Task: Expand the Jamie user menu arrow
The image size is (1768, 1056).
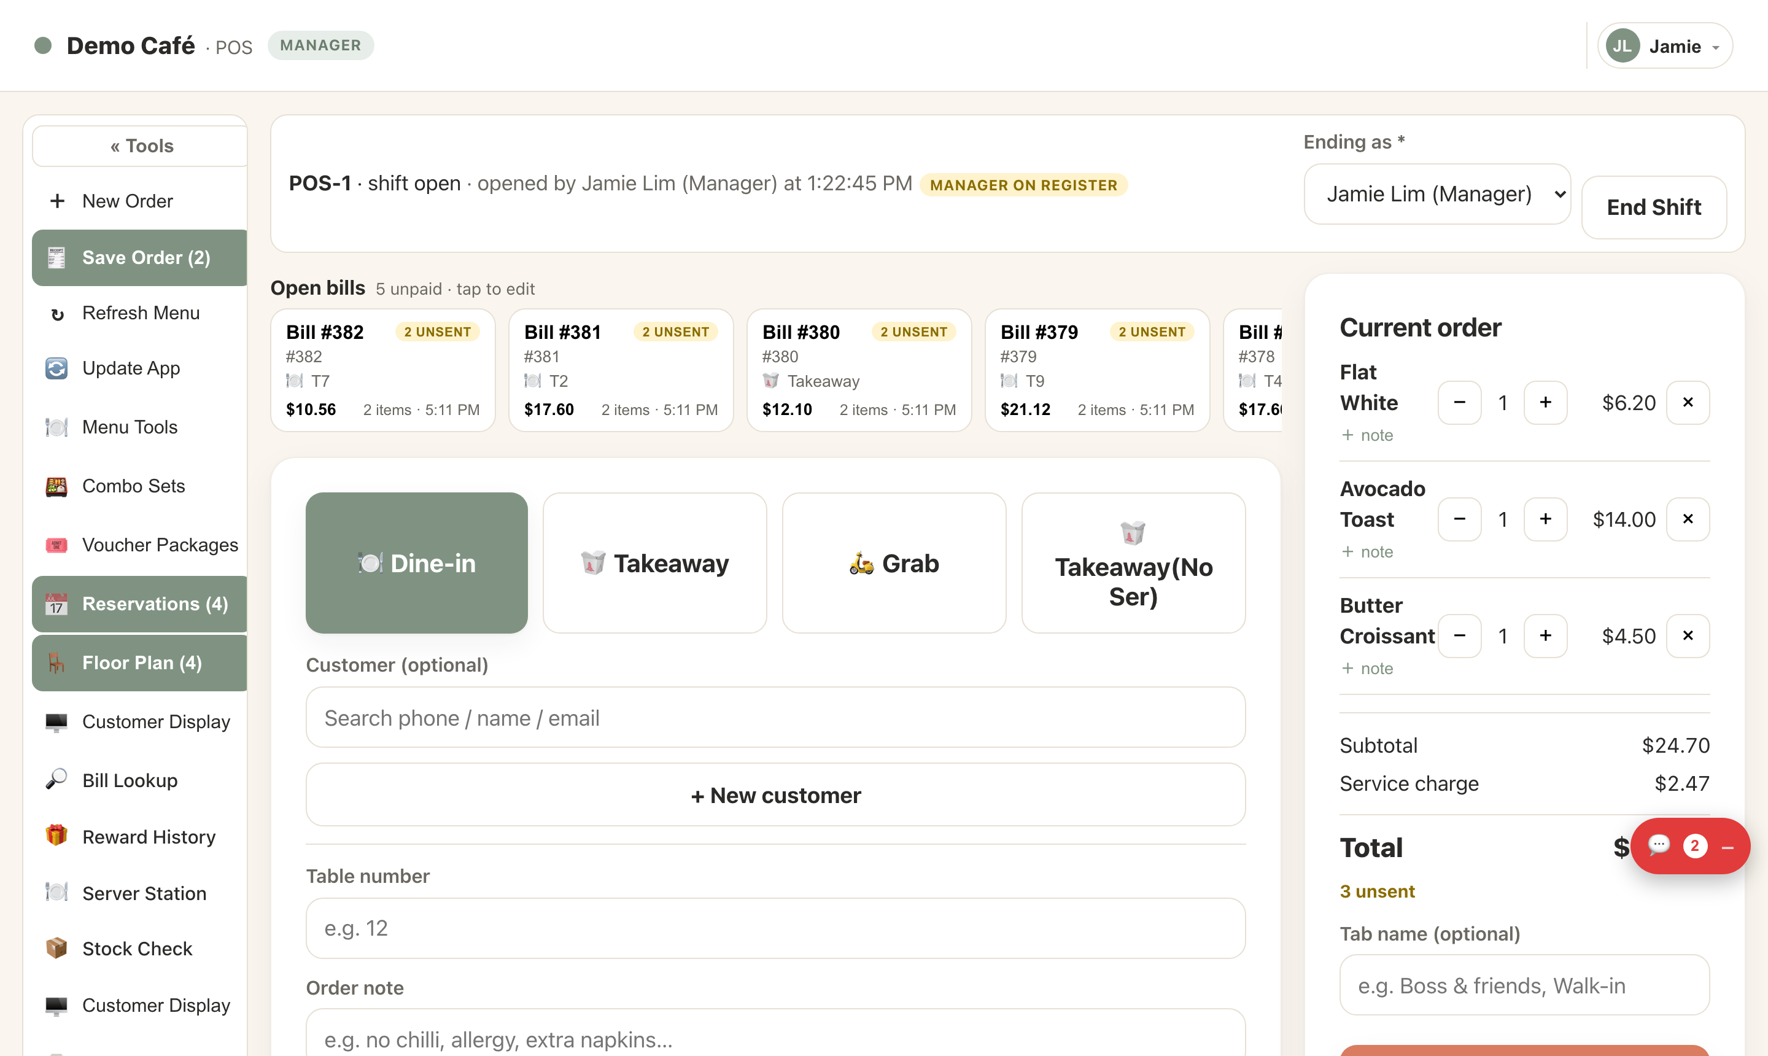Action: 1716,49
